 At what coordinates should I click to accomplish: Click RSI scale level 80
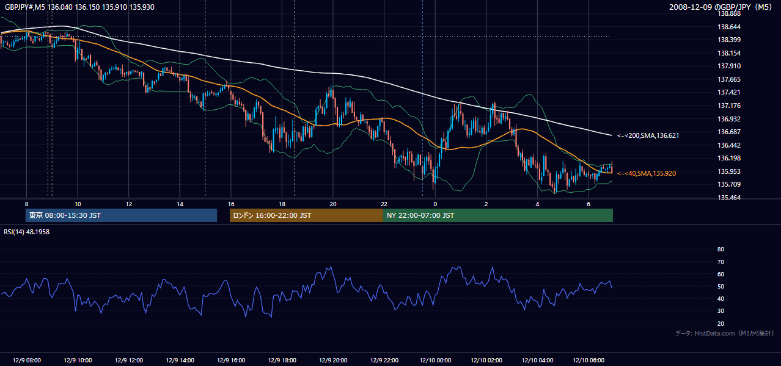click(721, 249)
